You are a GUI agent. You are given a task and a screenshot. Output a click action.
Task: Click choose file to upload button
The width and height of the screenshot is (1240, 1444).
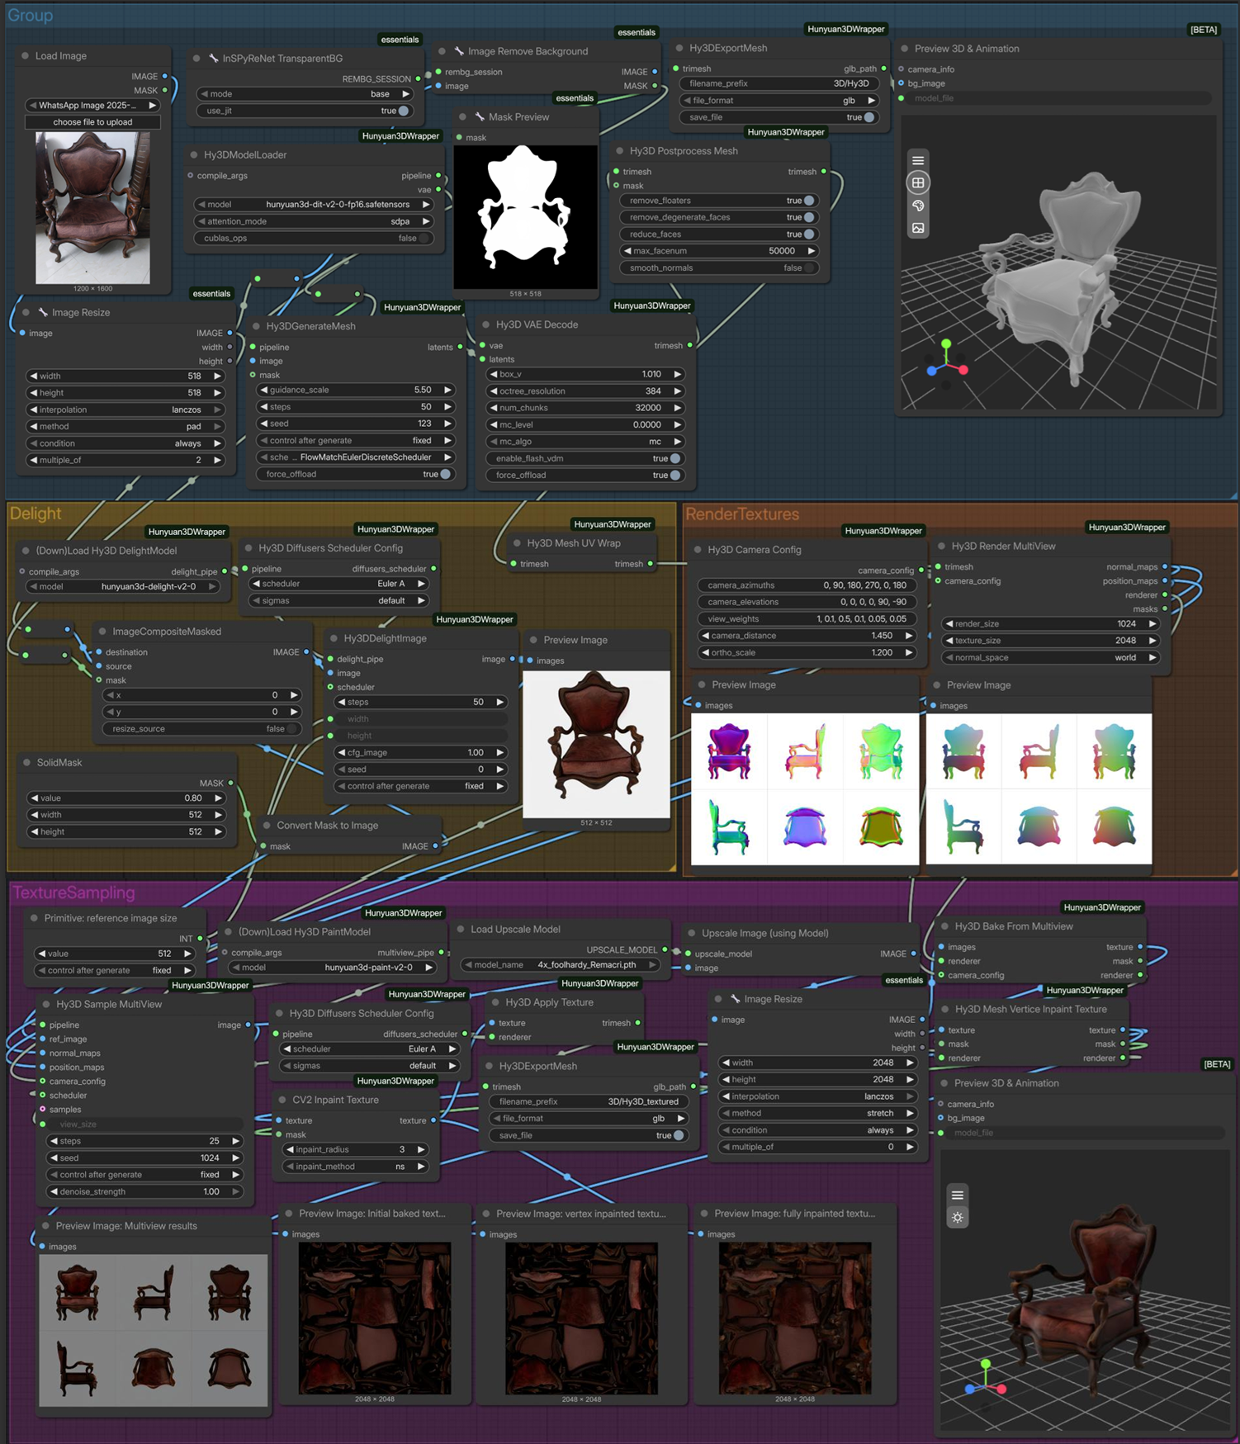92,122
